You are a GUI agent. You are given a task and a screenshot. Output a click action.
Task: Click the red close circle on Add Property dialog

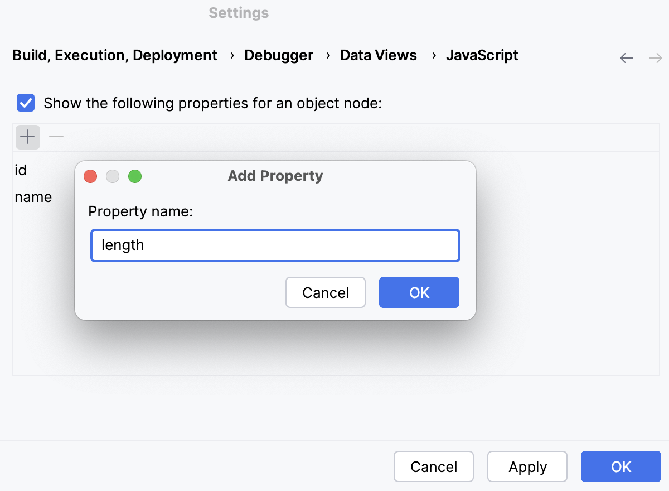coord(90,176)
